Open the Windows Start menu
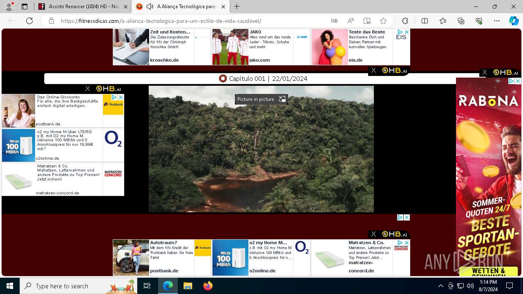This screenshot has height=294, width=523. coord(10,286)
